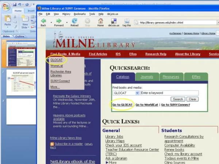The image size is (219, 164).
Task: Click the Renew books student link
Action: tap(174, 150)
